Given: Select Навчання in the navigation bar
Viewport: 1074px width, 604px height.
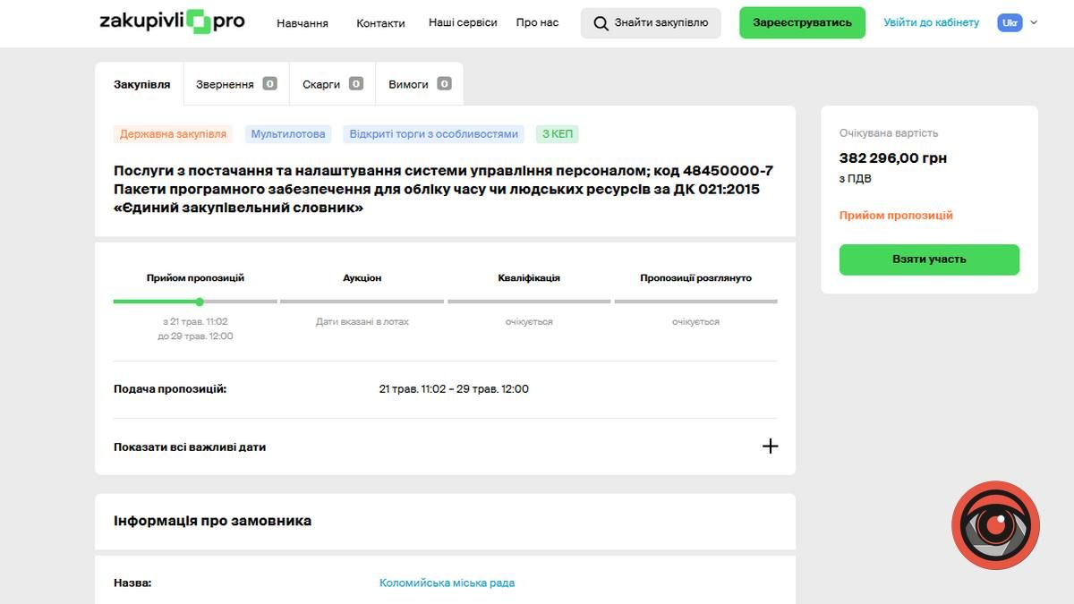Looking at the screenshot, I should click(x=303, y=24).
